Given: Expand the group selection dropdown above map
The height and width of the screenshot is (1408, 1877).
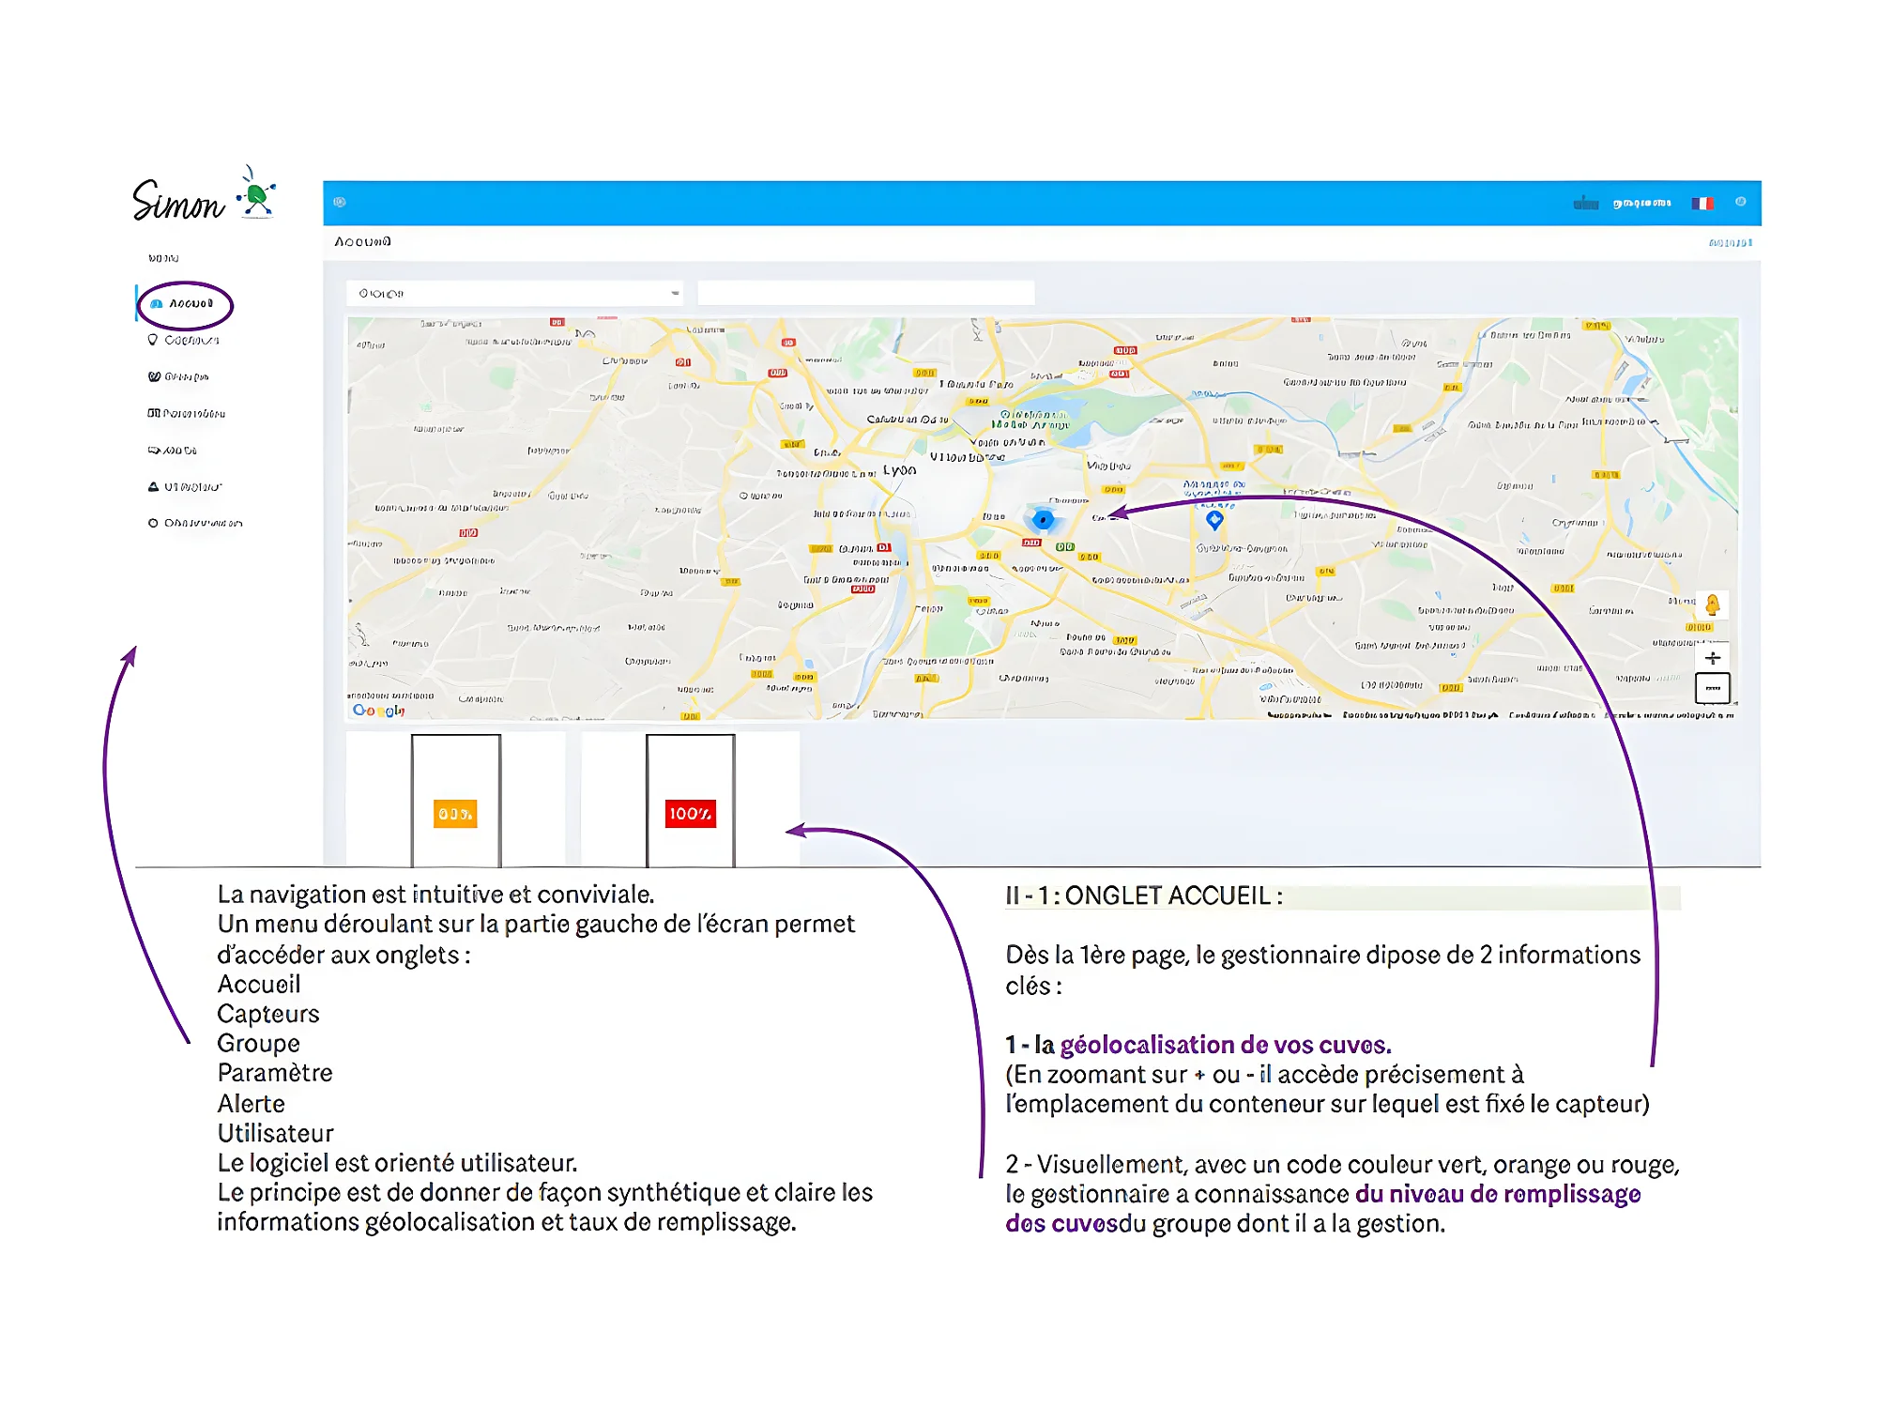Looking at the screenshot, I should [x=514, y=294].
